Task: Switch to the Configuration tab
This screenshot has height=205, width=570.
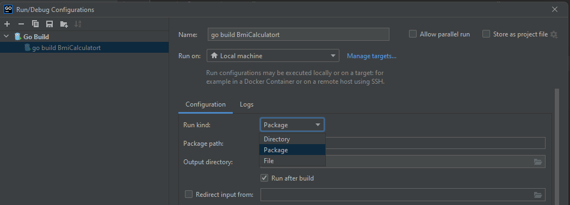Action: pyautogui.click(x=206, y=104)
